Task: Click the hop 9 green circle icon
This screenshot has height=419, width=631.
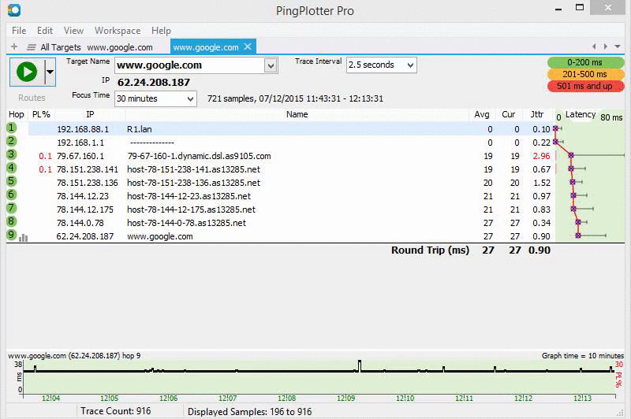Action: point(12,235)
